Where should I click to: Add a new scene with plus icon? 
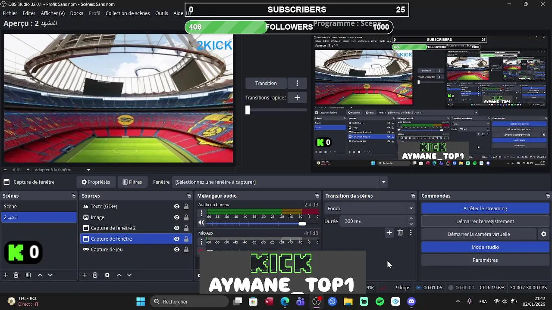(6, 275)
